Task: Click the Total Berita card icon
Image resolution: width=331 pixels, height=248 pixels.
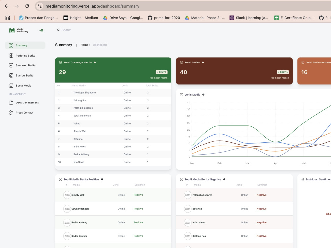Action: click(181, 62)
